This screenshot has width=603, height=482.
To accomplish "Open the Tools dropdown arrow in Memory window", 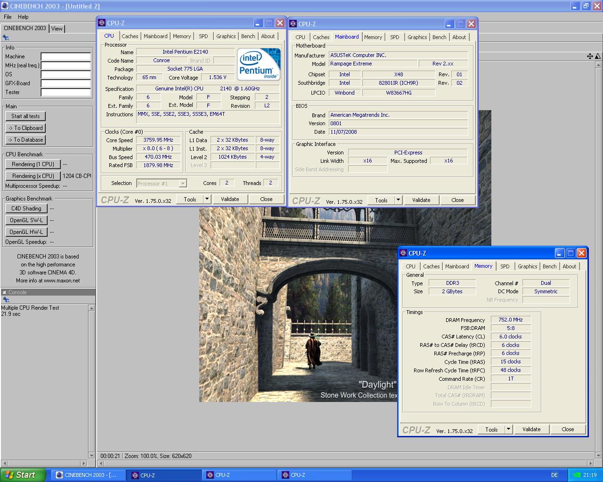I will [508, 429].
